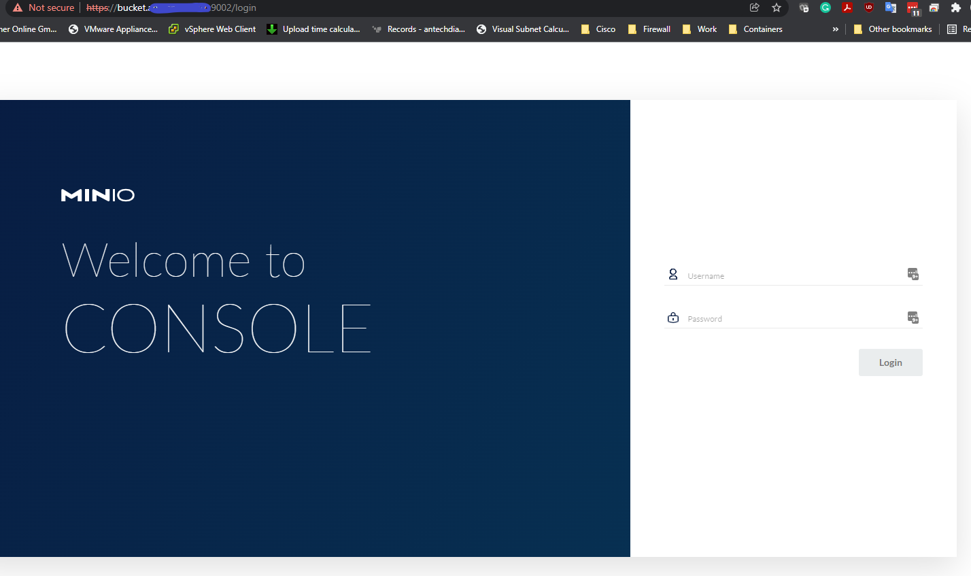
Task: Expand the Work bookmarks folder
Action: pyautogui.click(x=700, y=29)
